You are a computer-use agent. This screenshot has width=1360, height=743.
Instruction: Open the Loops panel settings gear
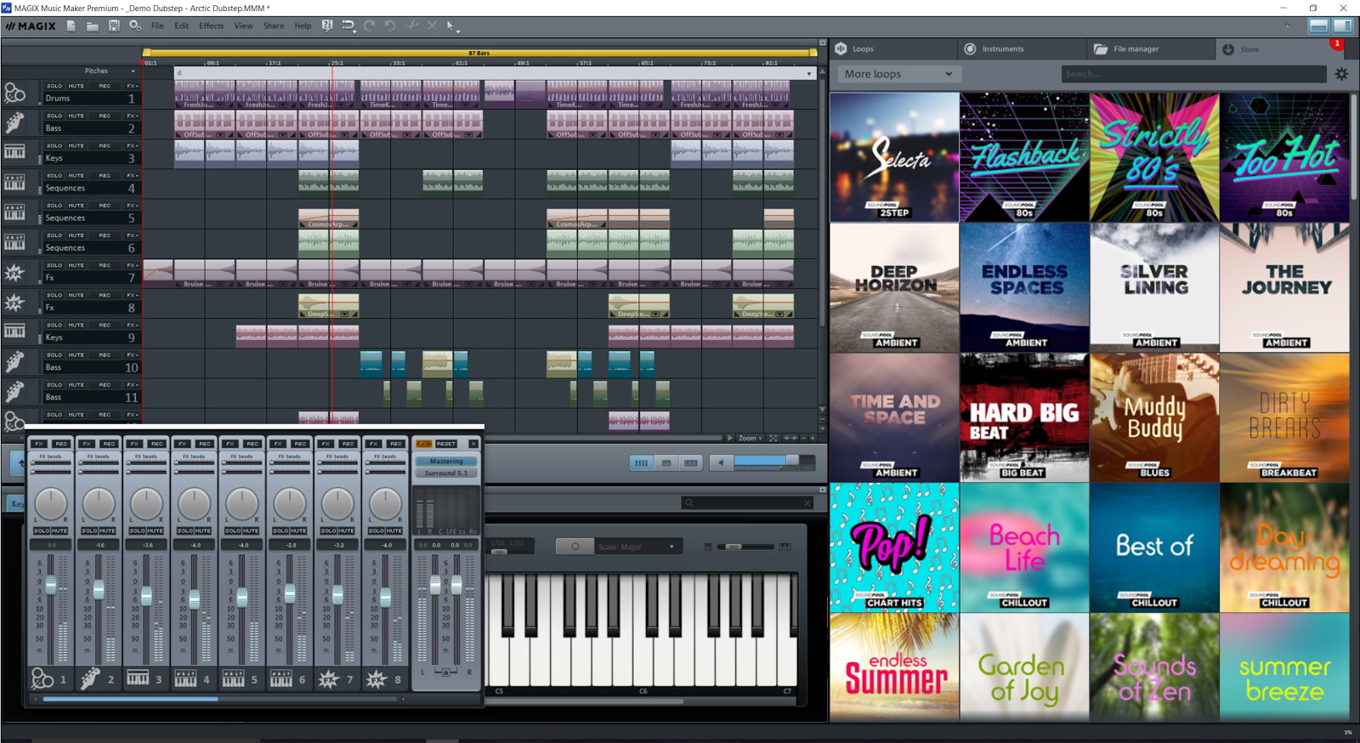(1341, 74)
